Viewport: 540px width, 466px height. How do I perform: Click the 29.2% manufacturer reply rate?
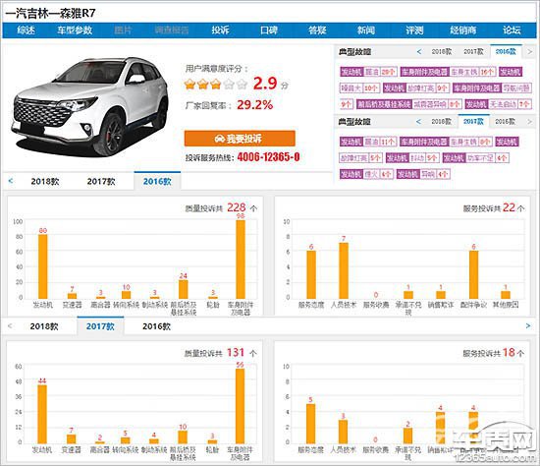[x=255, y=104]
